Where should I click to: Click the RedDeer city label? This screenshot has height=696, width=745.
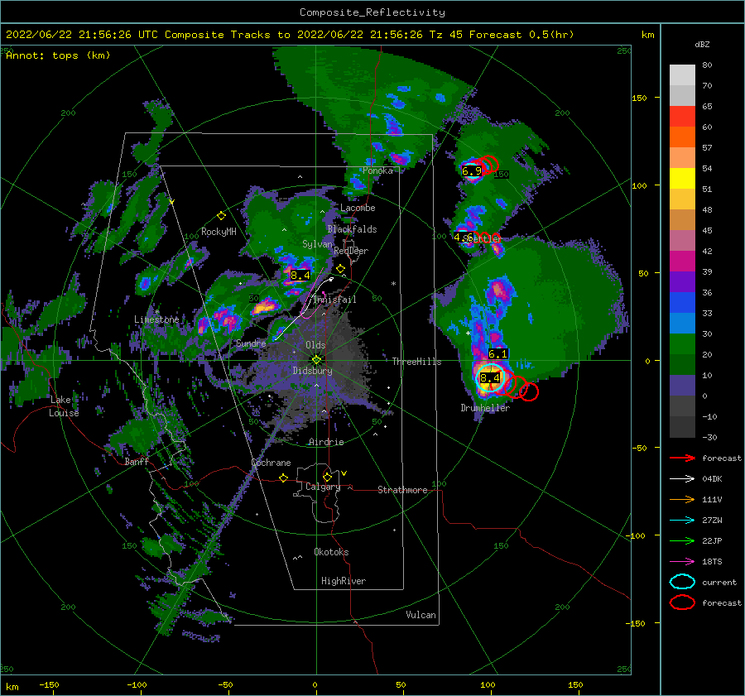(351, 251)
